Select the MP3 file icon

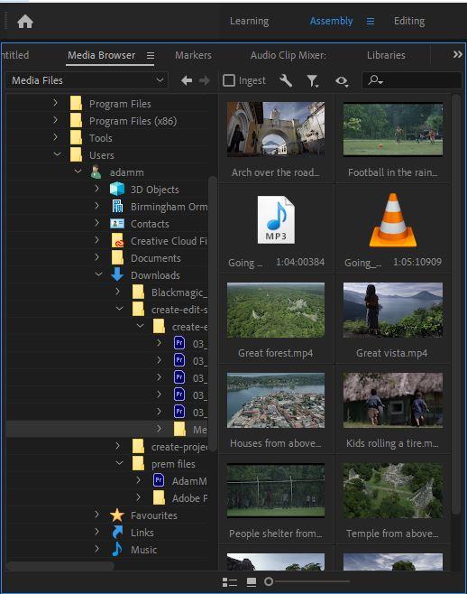click(x=276, y=219)
